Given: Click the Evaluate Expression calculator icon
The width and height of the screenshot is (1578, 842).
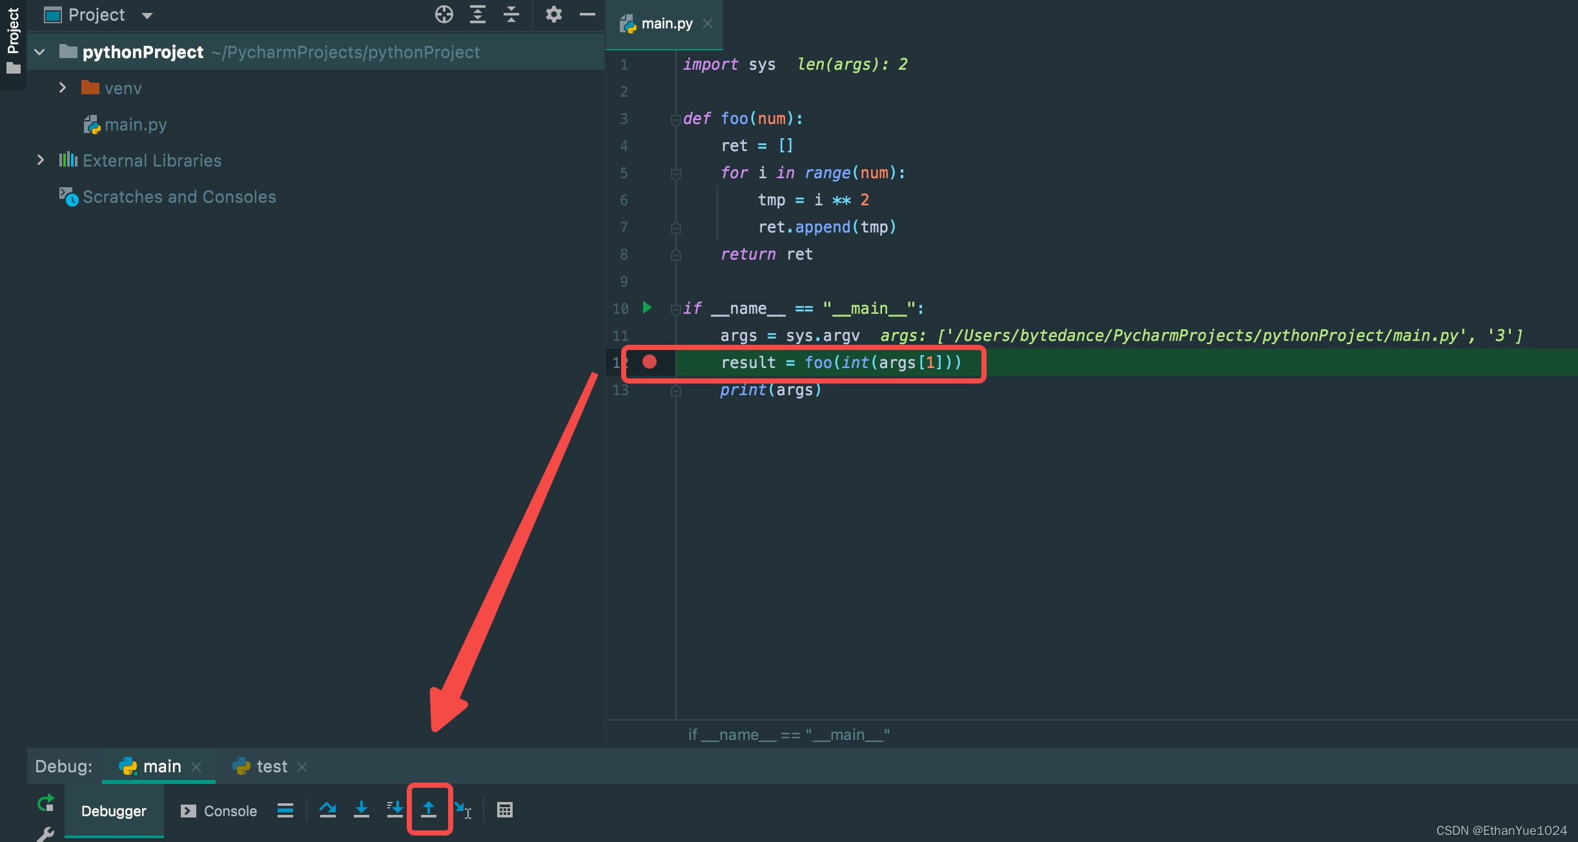Looking at the screenshot, I should pos(505,810).
